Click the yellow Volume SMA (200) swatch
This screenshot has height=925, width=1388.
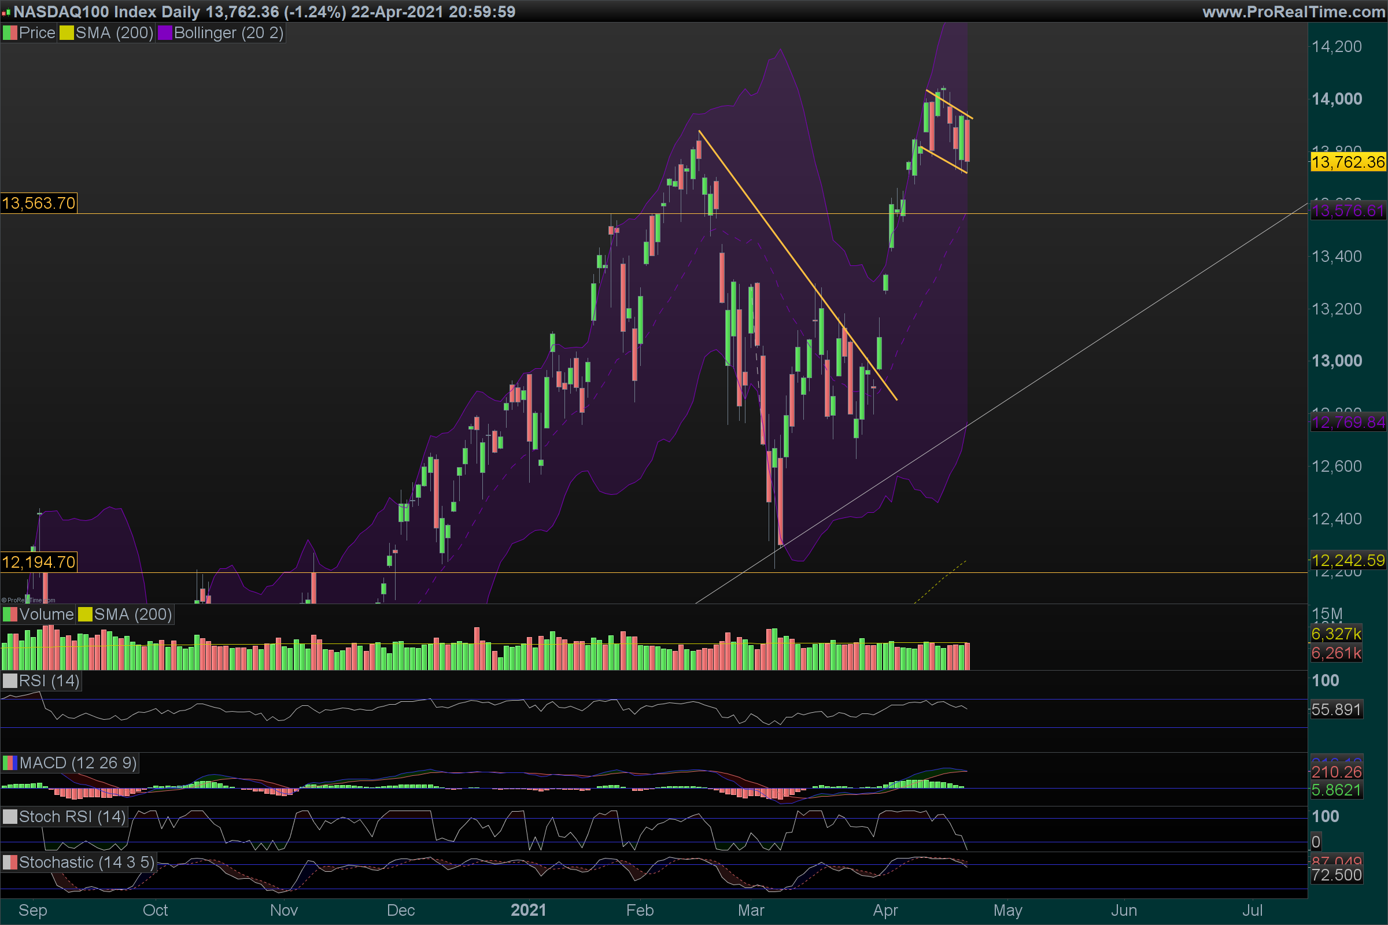pyautogui.click(x=86, y=615)
